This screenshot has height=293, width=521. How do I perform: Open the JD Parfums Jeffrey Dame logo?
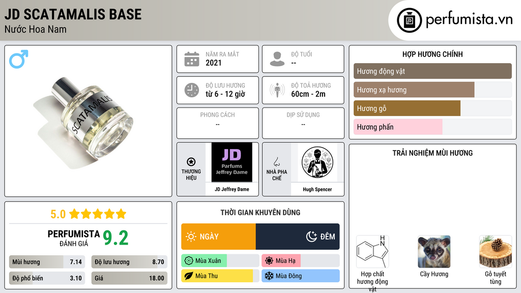click(232, 162)
